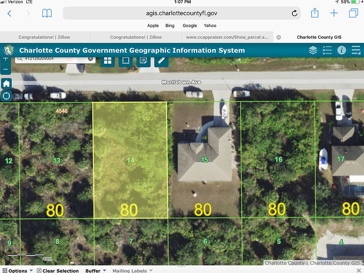Viewport: 364px width, 273px height.
Task: Select the Measurement ruler tool
Action: tap(161, 61)
